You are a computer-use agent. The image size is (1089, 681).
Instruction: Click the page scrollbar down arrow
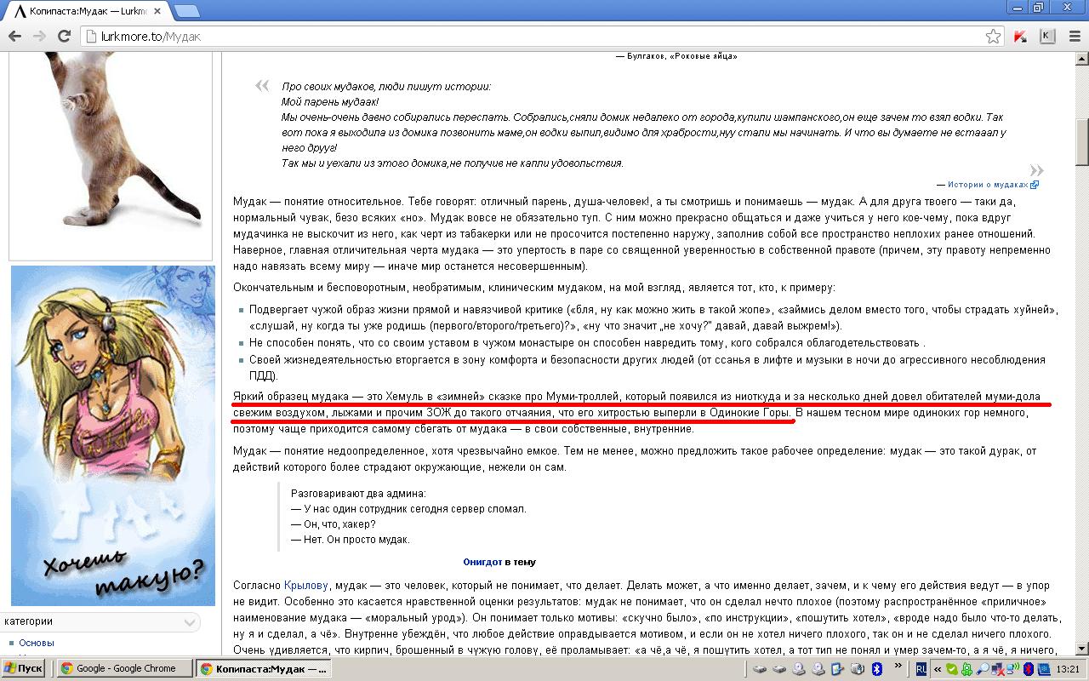coord(1082,650)
